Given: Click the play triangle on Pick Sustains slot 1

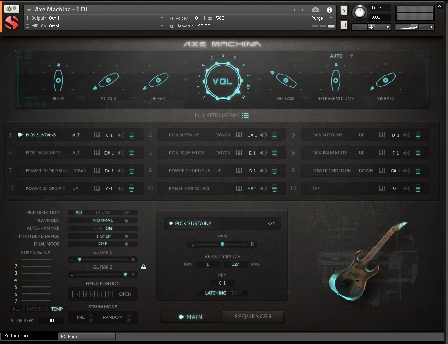Looking at the screenshot, I should coord(20,134).
